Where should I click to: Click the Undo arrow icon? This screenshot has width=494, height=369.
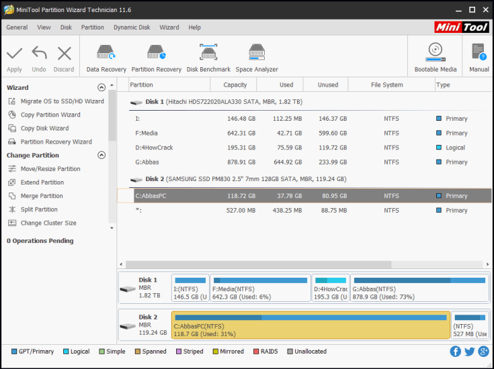pos(39,53)
